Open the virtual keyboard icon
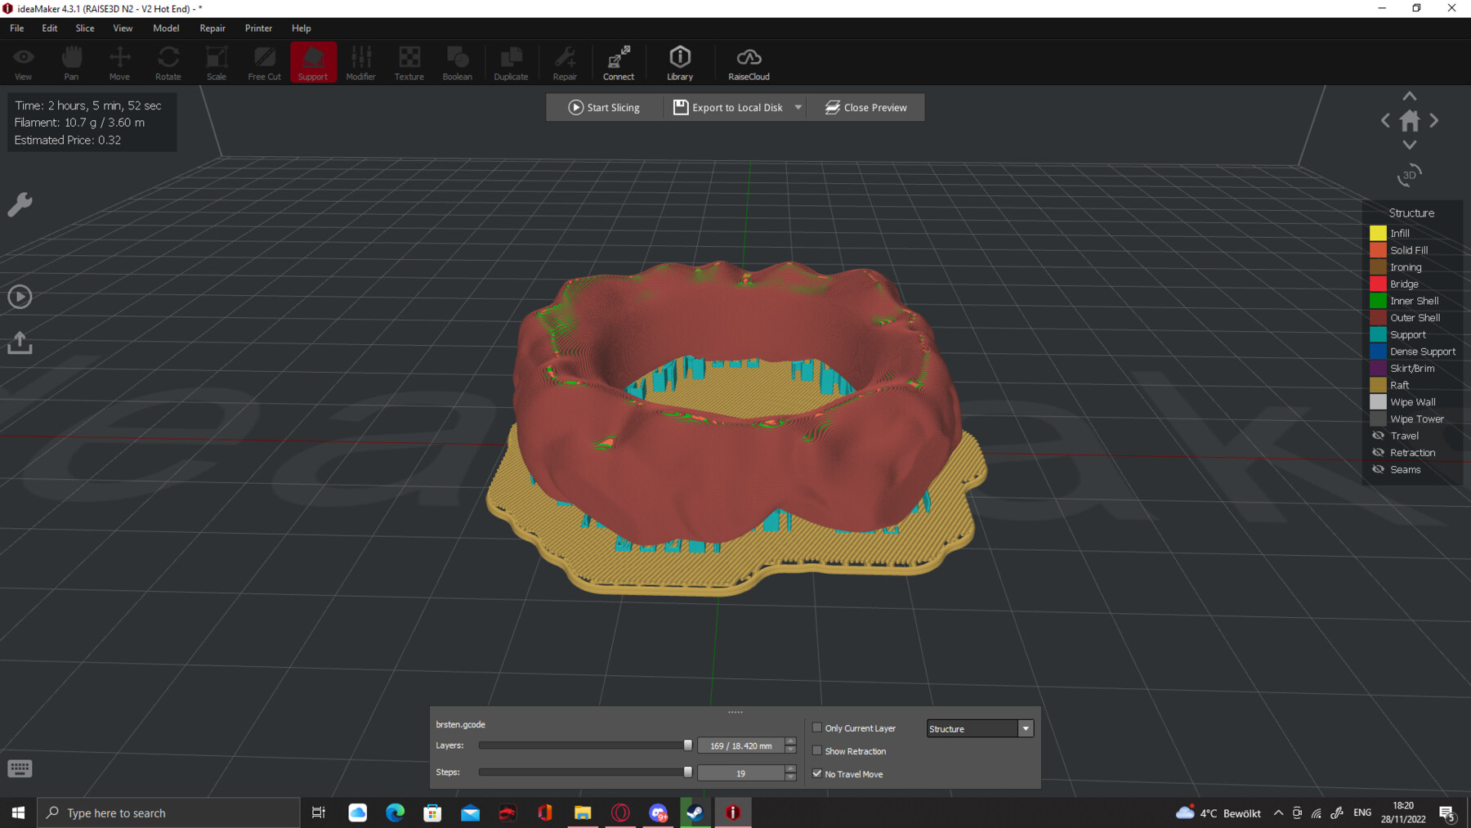This screenshot has width=1471, height=828. tap(19, 768)
